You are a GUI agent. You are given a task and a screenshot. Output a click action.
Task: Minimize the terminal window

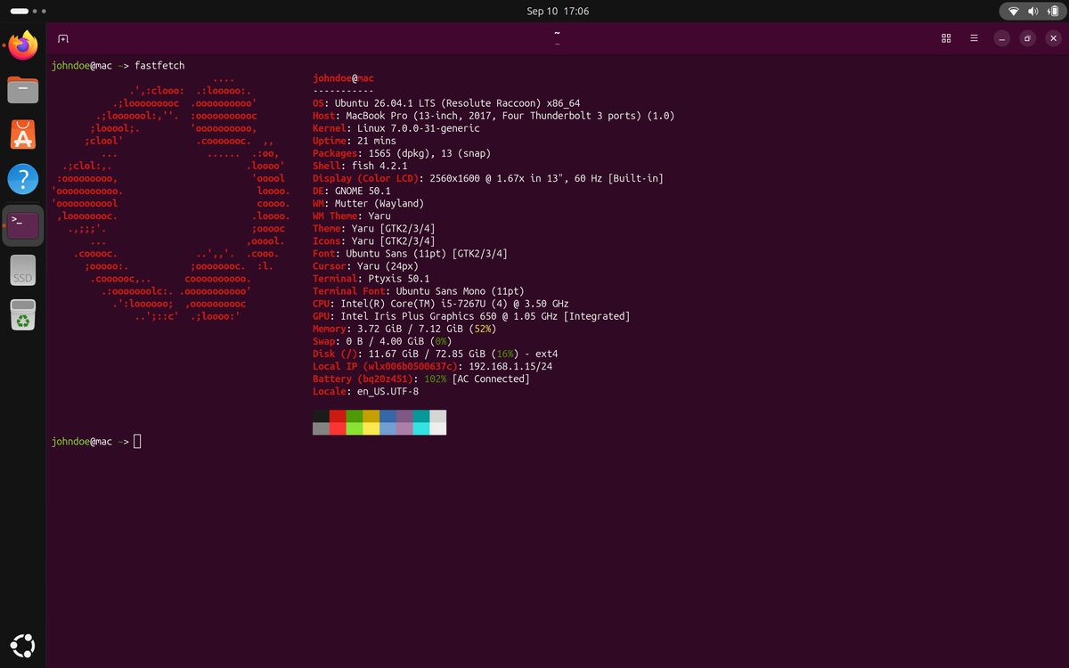(1002, 38)
